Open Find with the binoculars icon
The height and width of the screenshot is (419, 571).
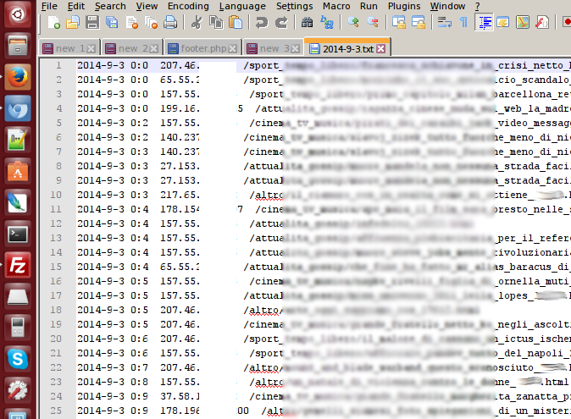[x=307, y=23]
